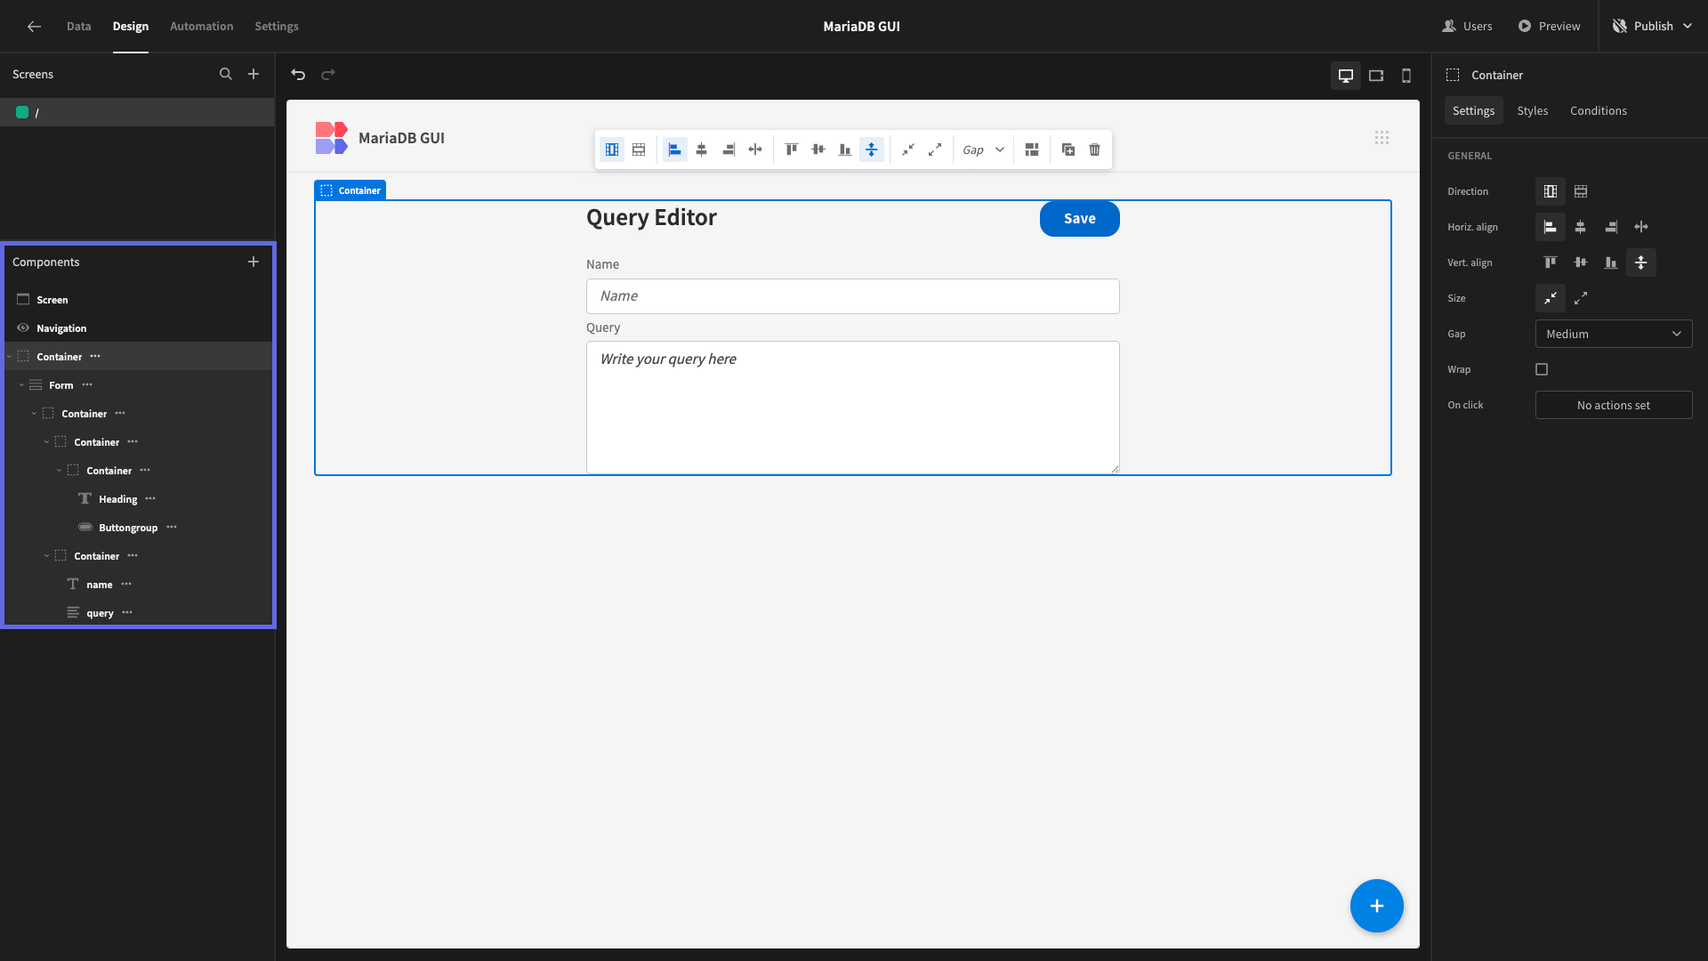Viewport: 1708px width, 961px height.
Task: Delete component using floating toolbar trash icon
Action: [x=1095, y=149]
